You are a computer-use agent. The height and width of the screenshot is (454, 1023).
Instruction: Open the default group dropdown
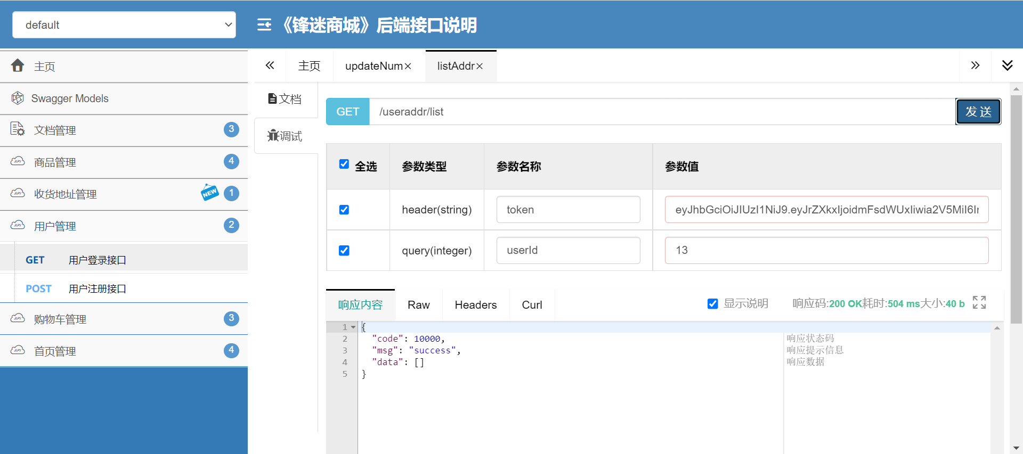click(x=124, y=25)
